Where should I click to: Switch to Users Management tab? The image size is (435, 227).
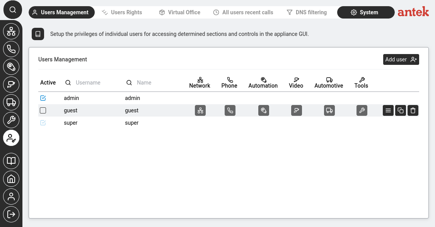point(61,12)
